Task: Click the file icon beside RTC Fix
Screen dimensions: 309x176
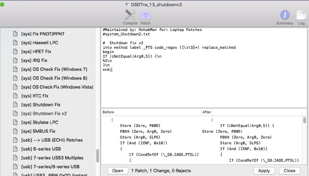Action: pyautogui.click(x=15, y=96)
